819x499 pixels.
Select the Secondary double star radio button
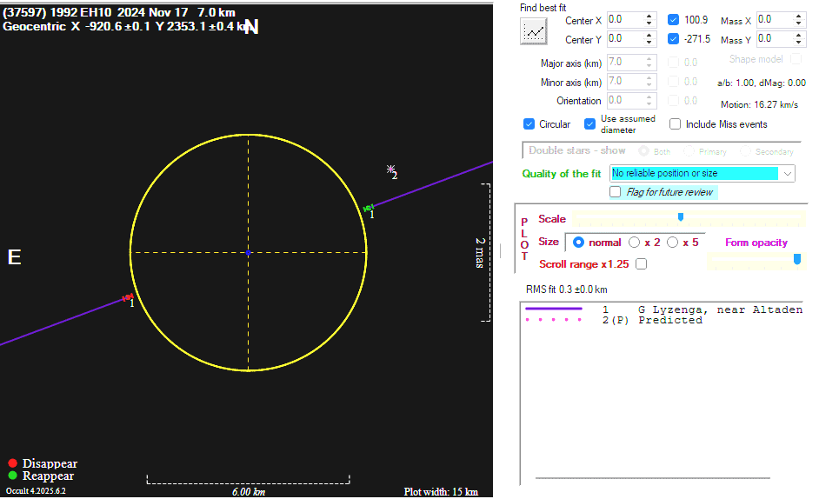(x=745, y=151)
